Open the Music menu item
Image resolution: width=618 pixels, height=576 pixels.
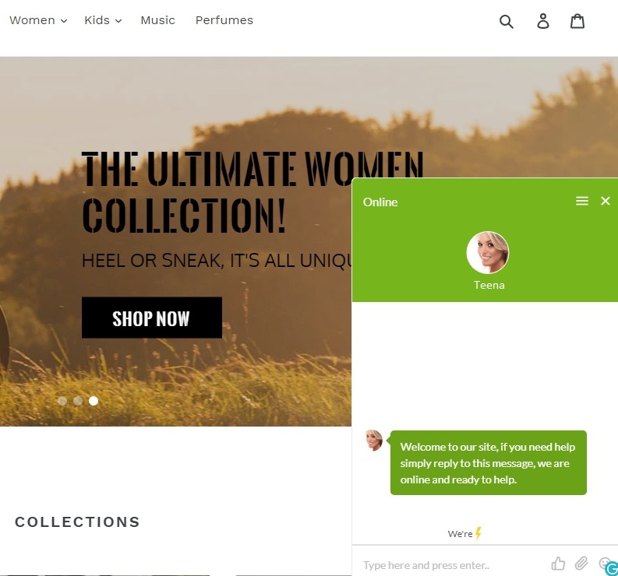[157, 20]
